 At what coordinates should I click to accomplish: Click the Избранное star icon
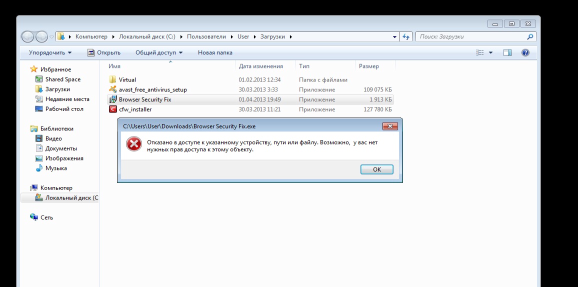click(x=34, y=69)
